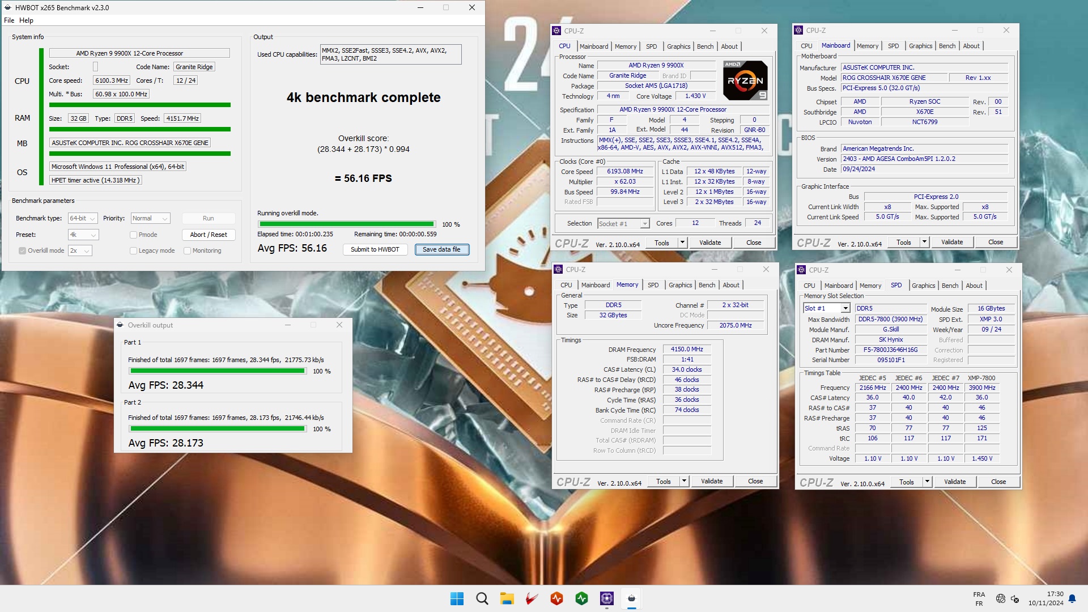The height and width of the screenshot is (612, 1088).
Task: Open the SPD tab in the CPU-Z CPU window
Action: point(652,46)
